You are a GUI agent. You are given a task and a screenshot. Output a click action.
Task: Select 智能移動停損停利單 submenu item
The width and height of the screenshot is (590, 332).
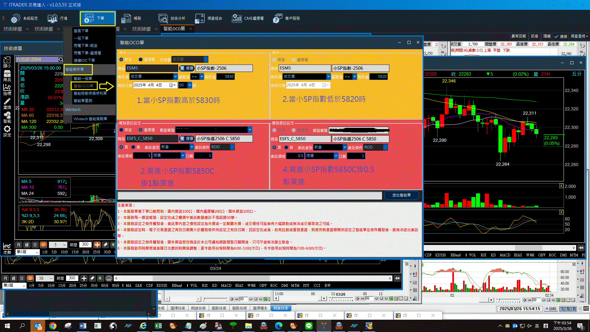(x=90, y=93)
